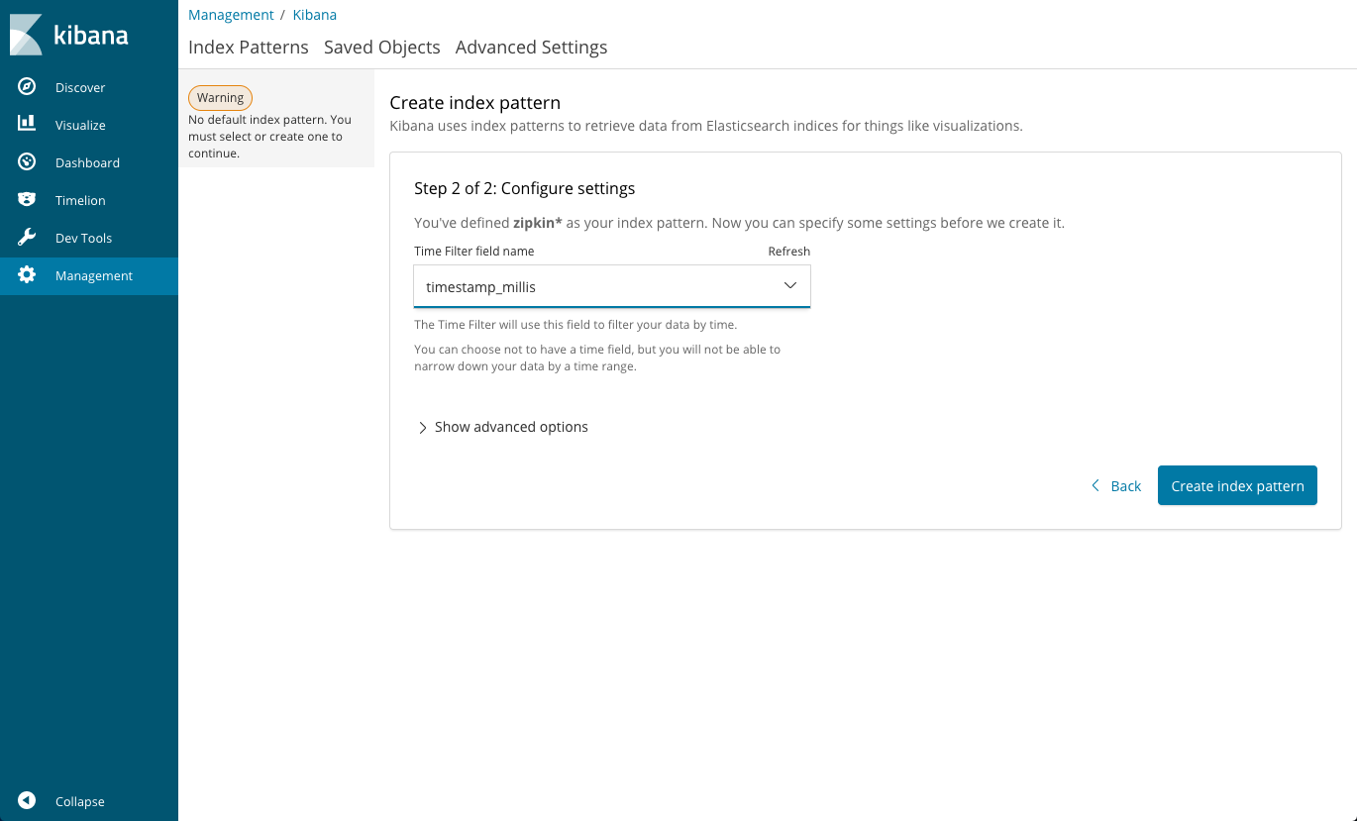Open Dev Tools via wrench icon
1357x821 pixels.
tap(27, 238)
